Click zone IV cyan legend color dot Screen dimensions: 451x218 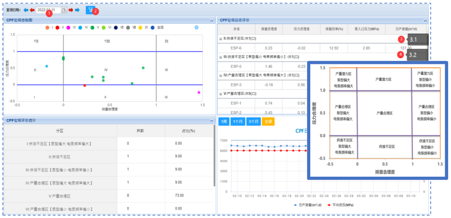(80, 28)
